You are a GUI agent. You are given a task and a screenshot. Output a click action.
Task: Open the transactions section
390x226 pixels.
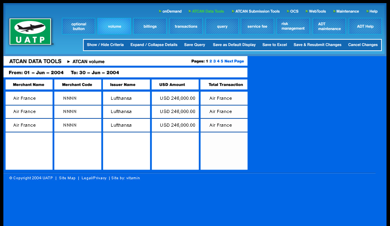(x=186, y=26)
